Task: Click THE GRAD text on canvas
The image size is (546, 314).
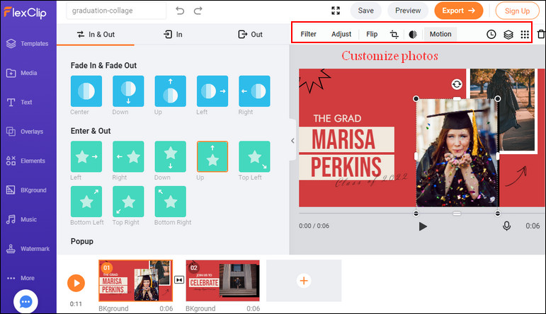Action: (x=337, y=119)
